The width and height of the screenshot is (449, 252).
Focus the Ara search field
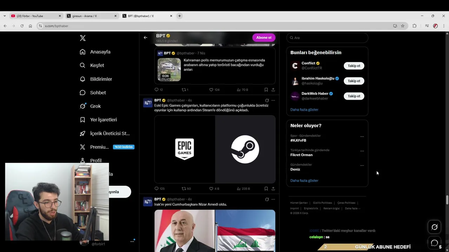pos(327,38)
